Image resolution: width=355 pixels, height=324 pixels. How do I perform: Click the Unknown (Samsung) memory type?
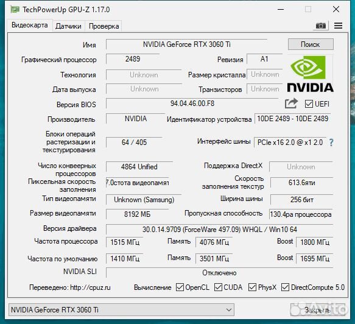[144, 200]
